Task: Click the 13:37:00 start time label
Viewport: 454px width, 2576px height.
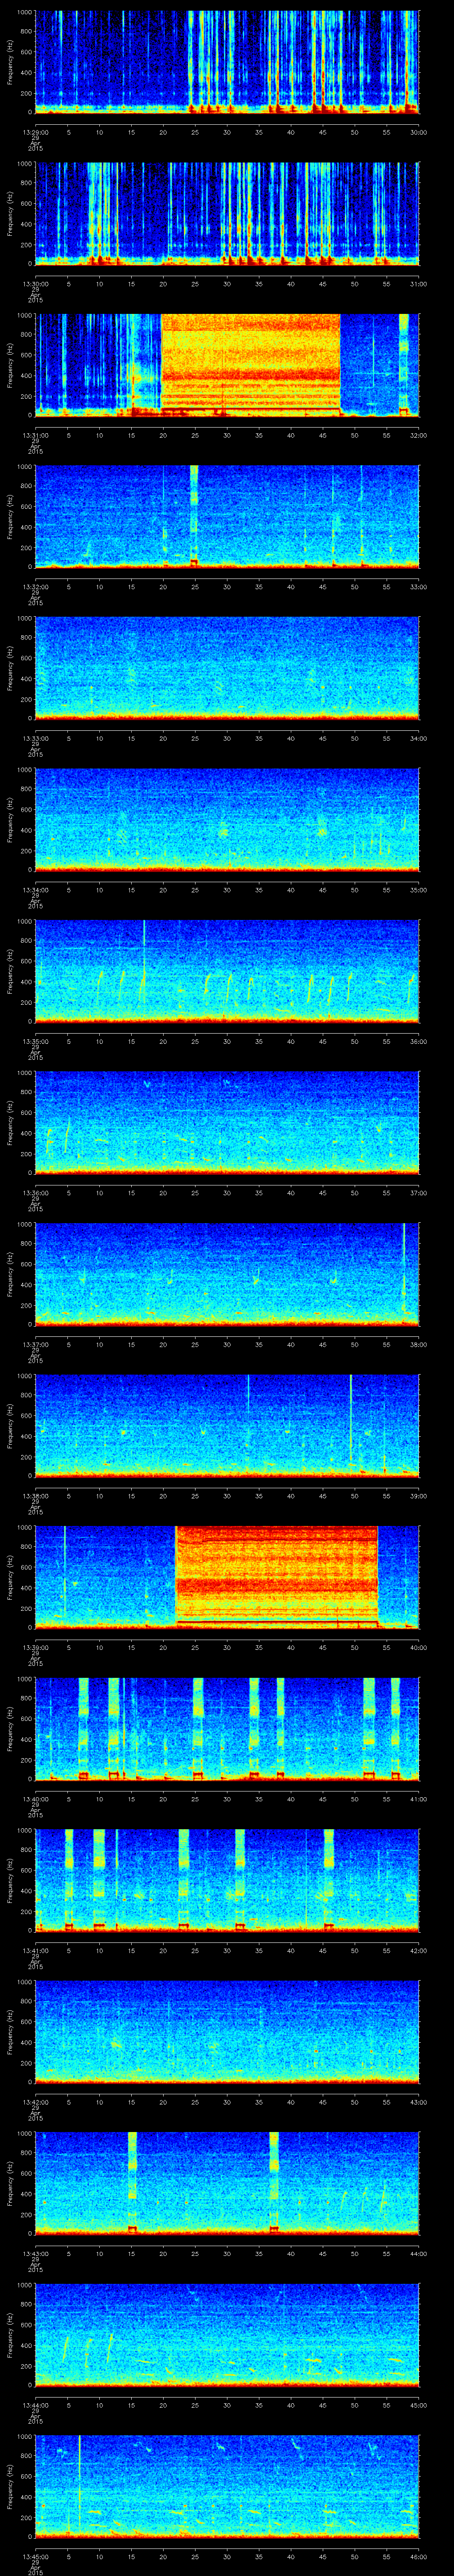Action: [35, 1344]
